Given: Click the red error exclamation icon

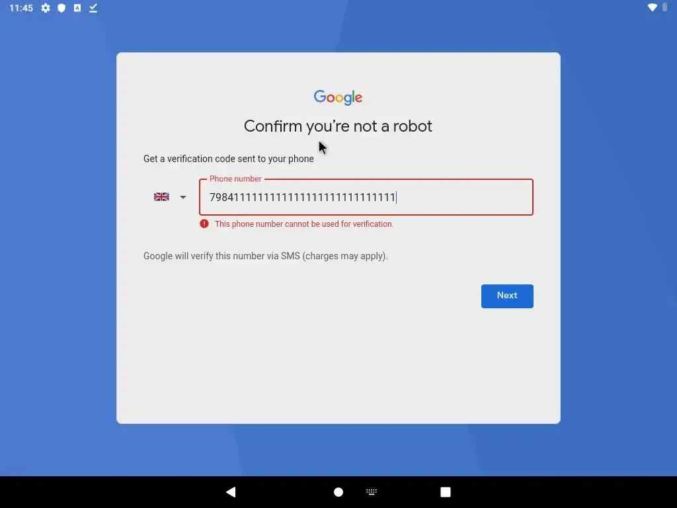Looking at the screenshot, I should [204, 224].
